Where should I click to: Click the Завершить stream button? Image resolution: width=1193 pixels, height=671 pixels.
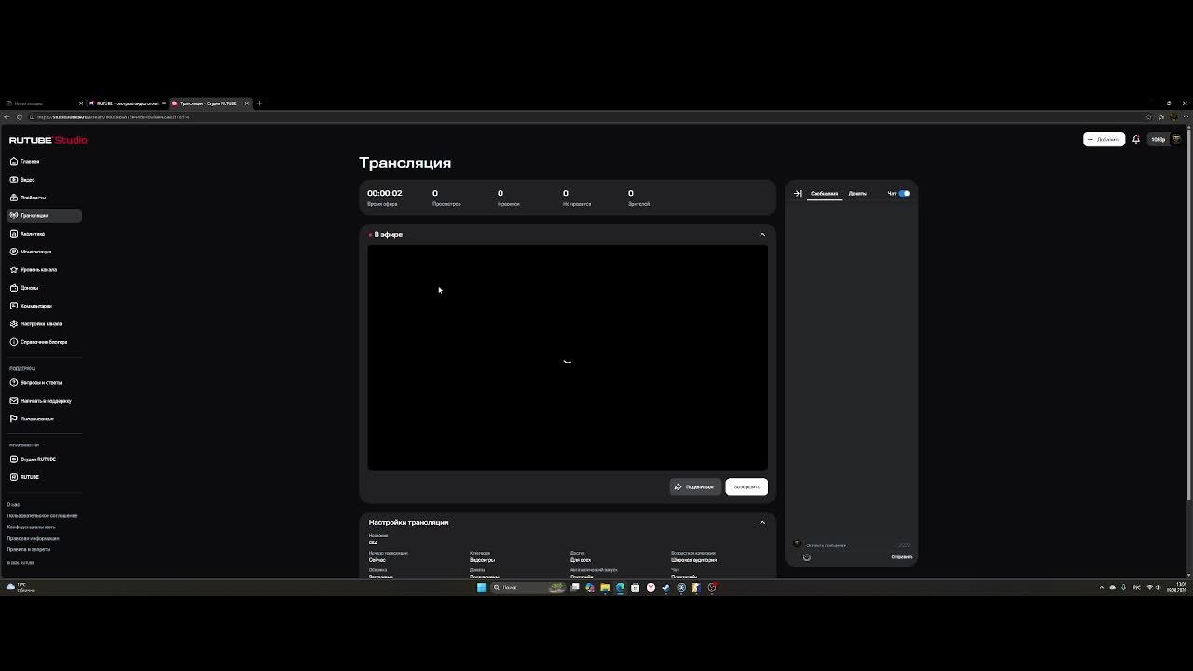[747, 486]
